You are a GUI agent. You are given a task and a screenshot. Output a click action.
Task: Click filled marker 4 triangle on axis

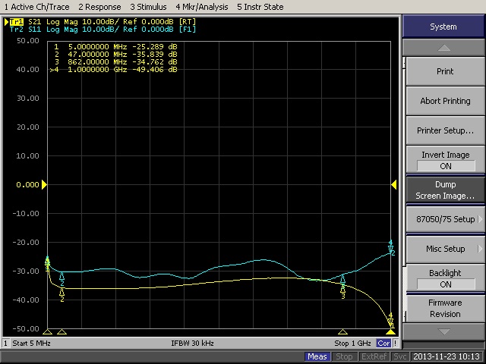(390, 332)
